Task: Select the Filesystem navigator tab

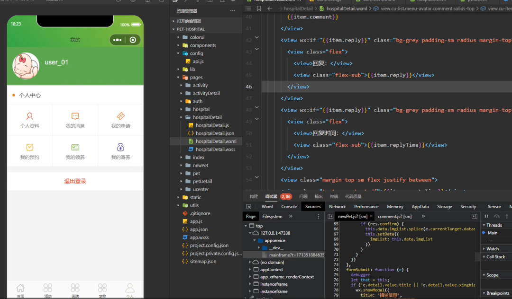Action: [x=272, y=216]
